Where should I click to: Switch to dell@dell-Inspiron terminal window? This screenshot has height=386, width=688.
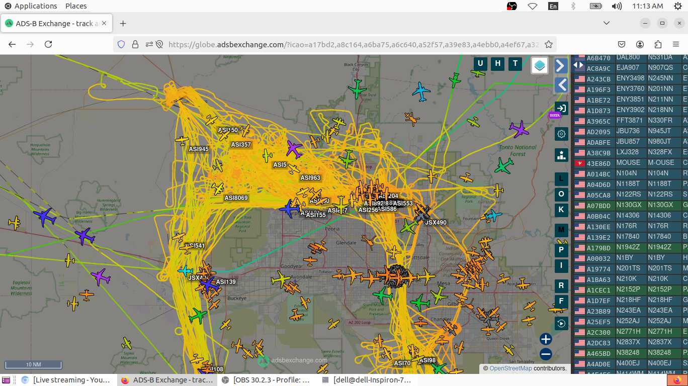(x=367, y=380)
